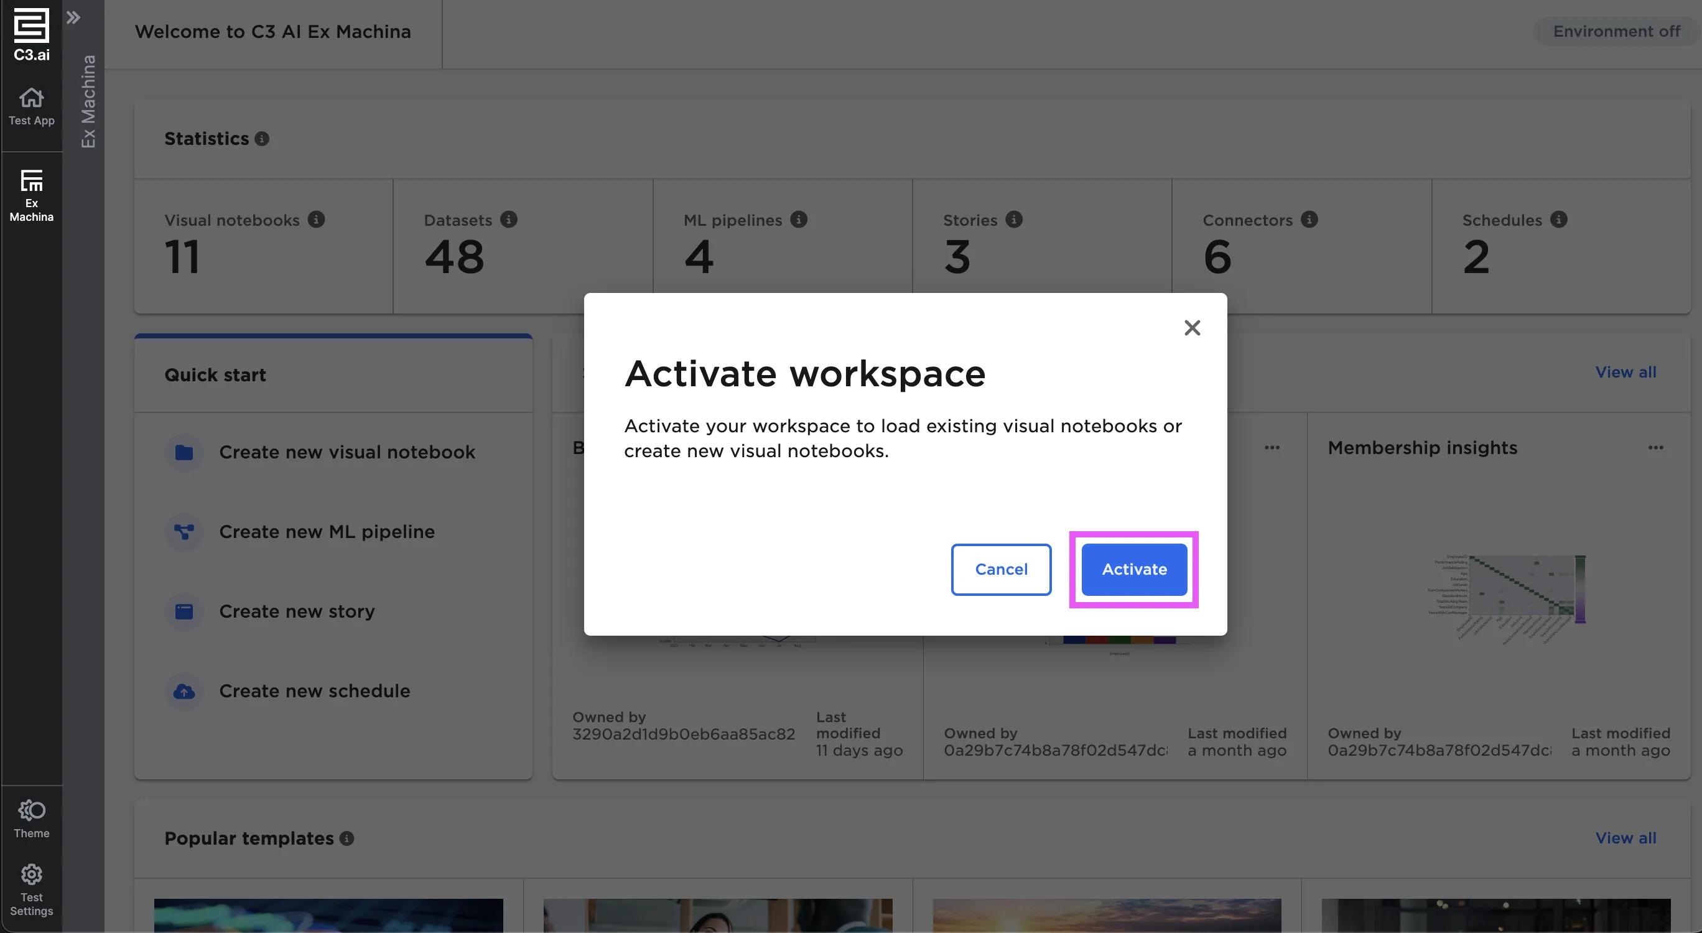Click the Activate button
1702x933 pixels.
1133,569
